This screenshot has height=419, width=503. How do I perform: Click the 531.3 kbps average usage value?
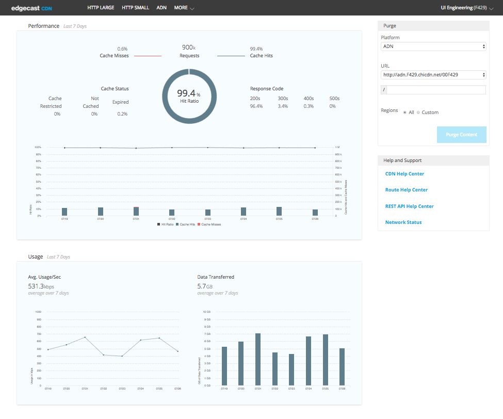click(41, 286)
